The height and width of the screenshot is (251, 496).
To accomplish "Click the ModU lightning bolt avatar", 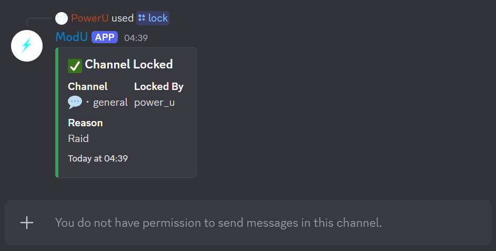I will coord(27,45).
